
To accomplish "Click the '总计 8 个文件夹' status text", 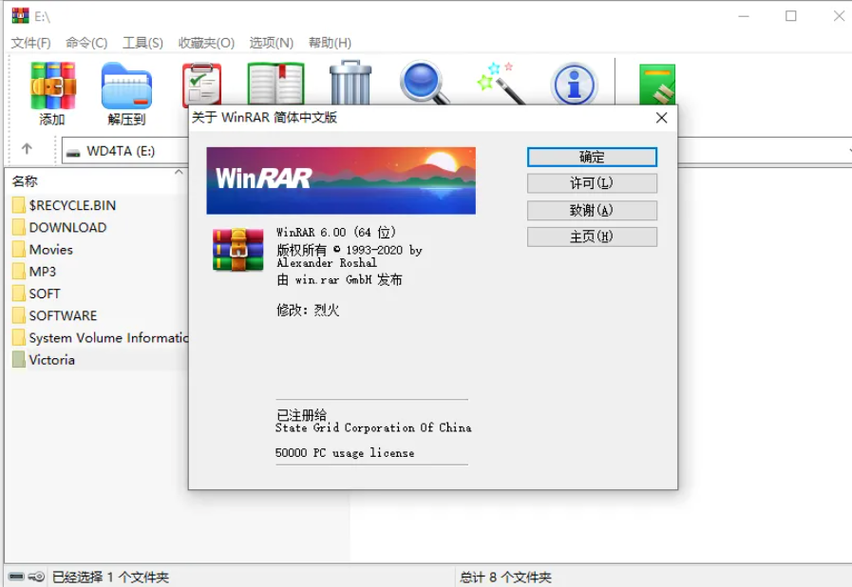I will click(x=505, y=577).
